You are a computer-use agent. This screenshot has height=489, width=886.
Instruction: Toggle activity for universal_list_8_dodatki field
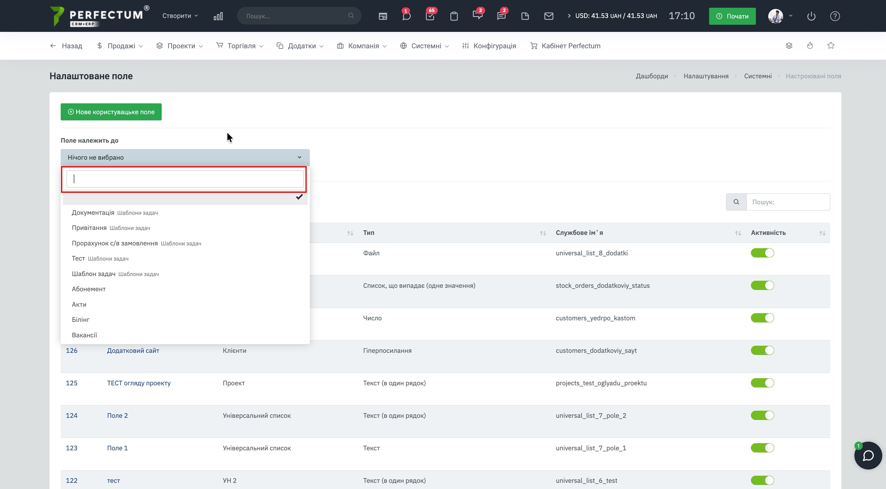point(762,253)
